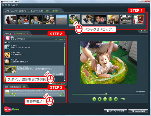
Task: Mute the preview volume speaker icon
Action: tap(116, 99)
